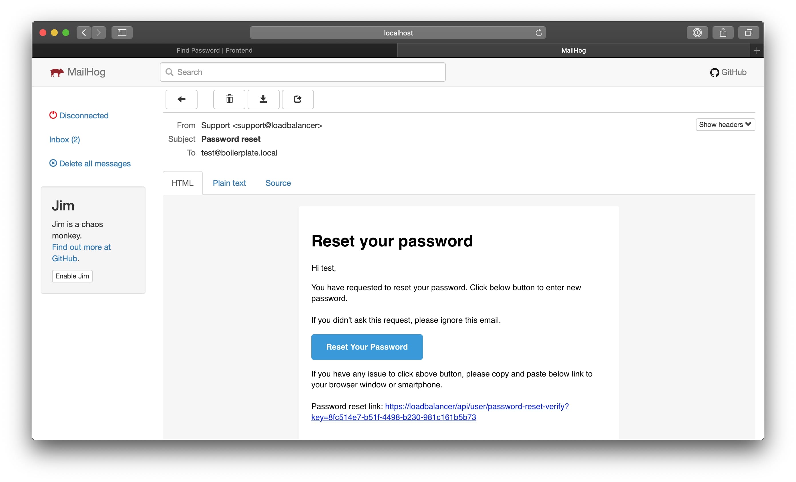Focus the Search messages field
The height and width of the screenshot is (482, 796).
303,72
